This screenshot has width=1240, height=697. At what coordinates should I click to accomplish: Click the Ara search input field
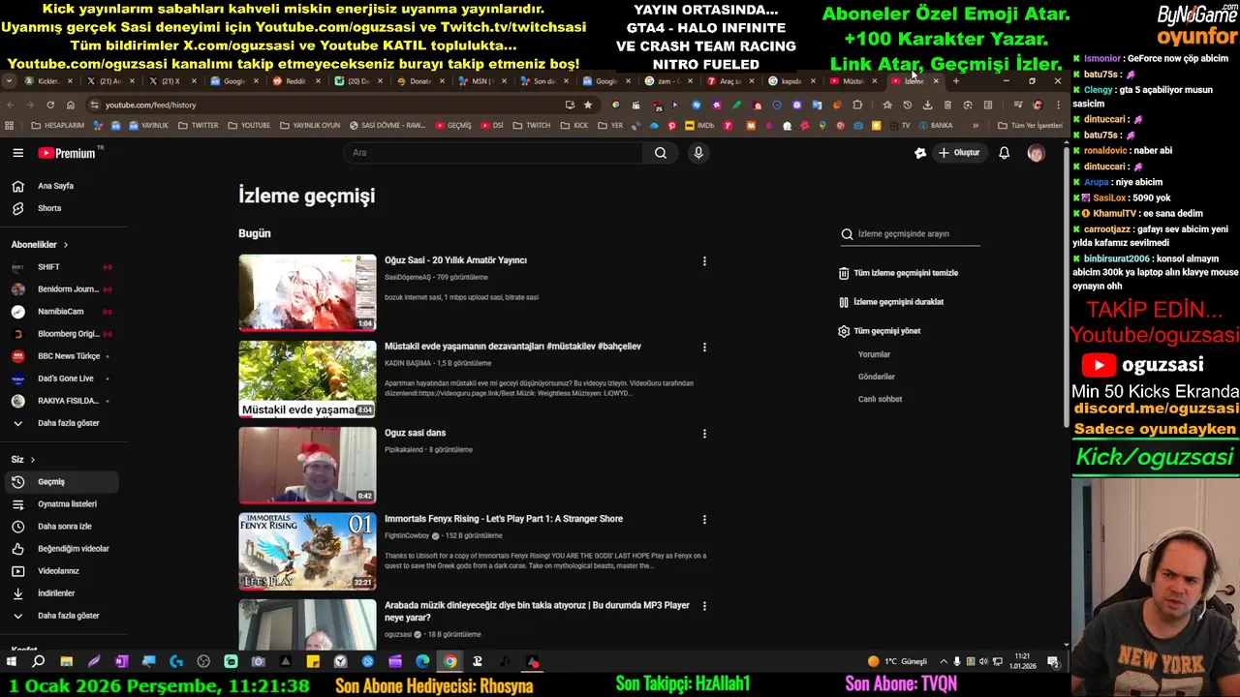coord(494,153)
